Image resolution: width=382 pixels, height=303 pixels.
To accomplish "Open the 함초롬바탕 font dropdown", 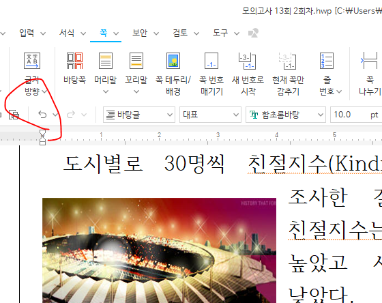I will point(321,115).
